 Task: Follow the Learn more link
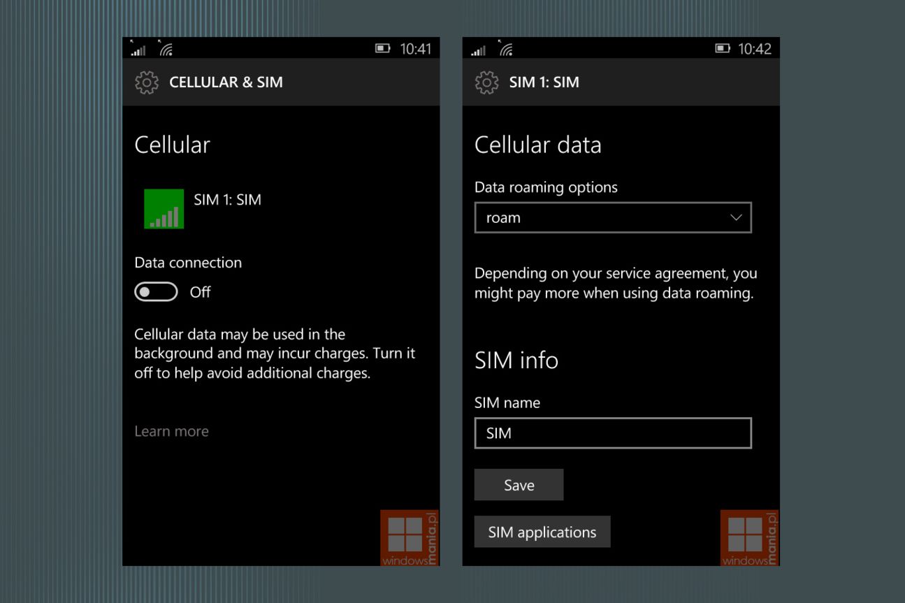pos(171,431)
